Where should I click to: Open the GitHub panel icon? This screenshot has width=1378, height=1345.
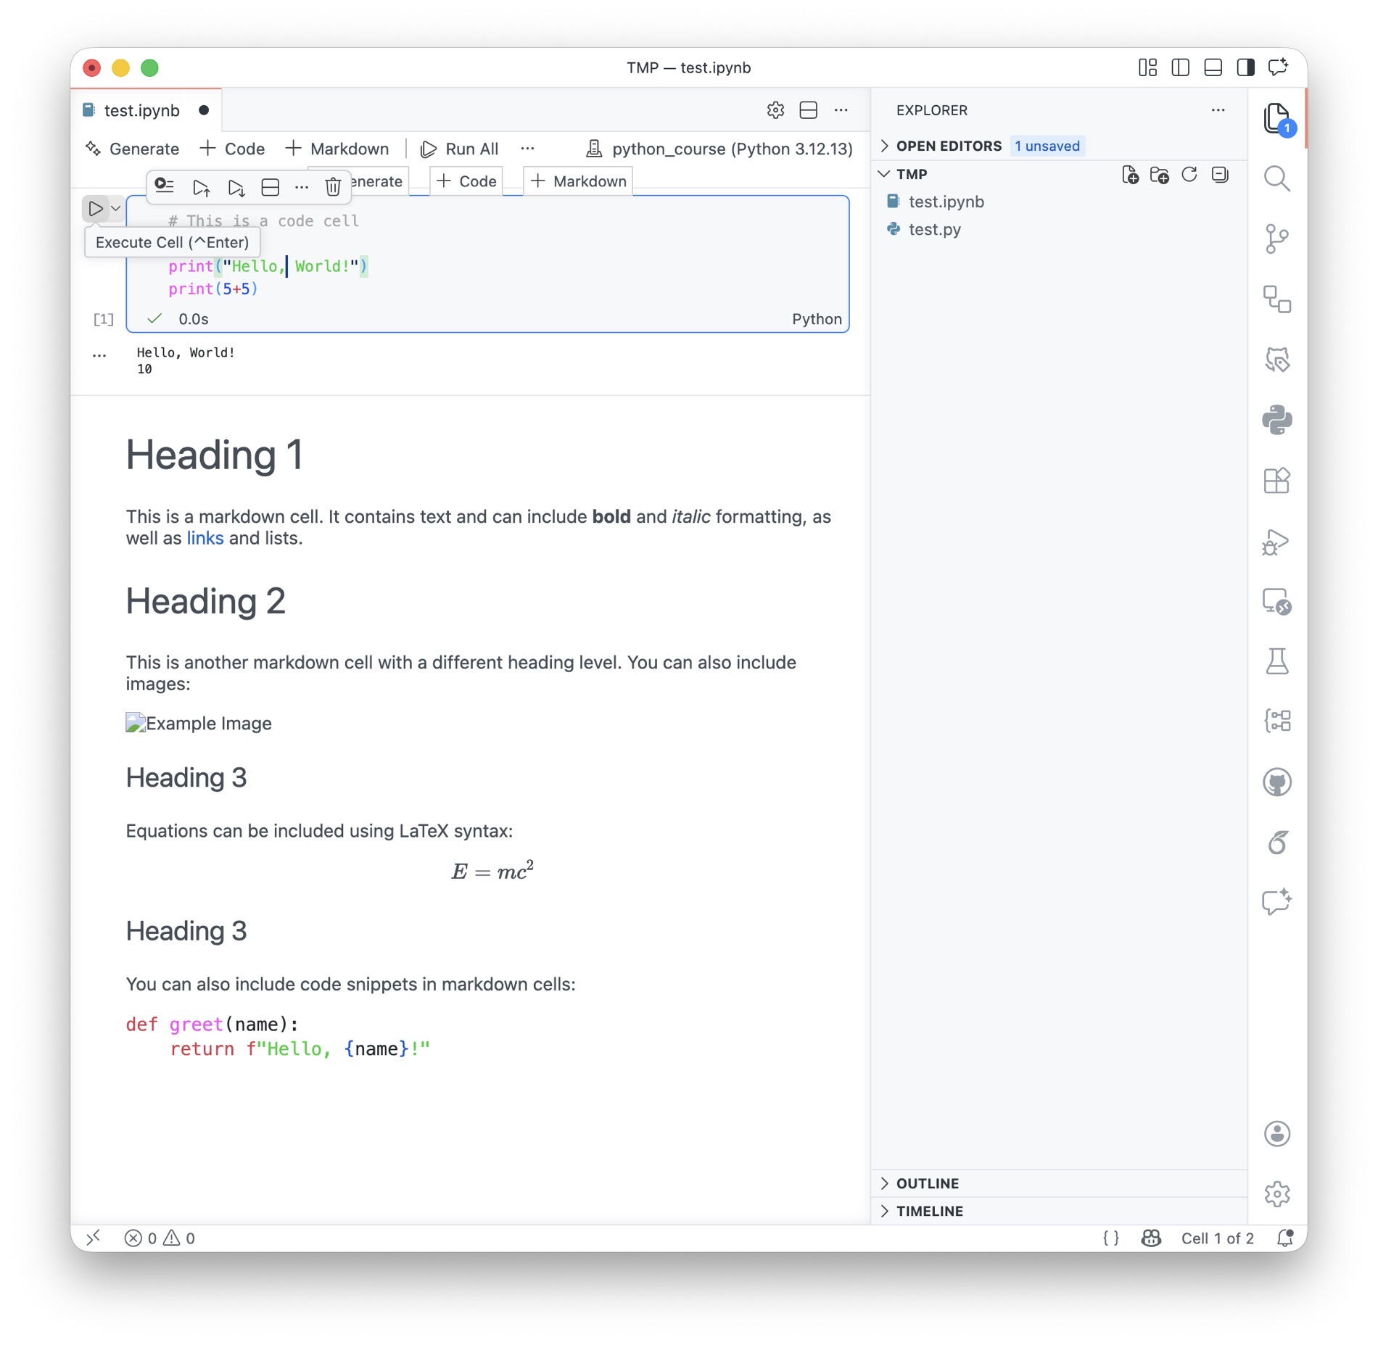pos(1276,782)
